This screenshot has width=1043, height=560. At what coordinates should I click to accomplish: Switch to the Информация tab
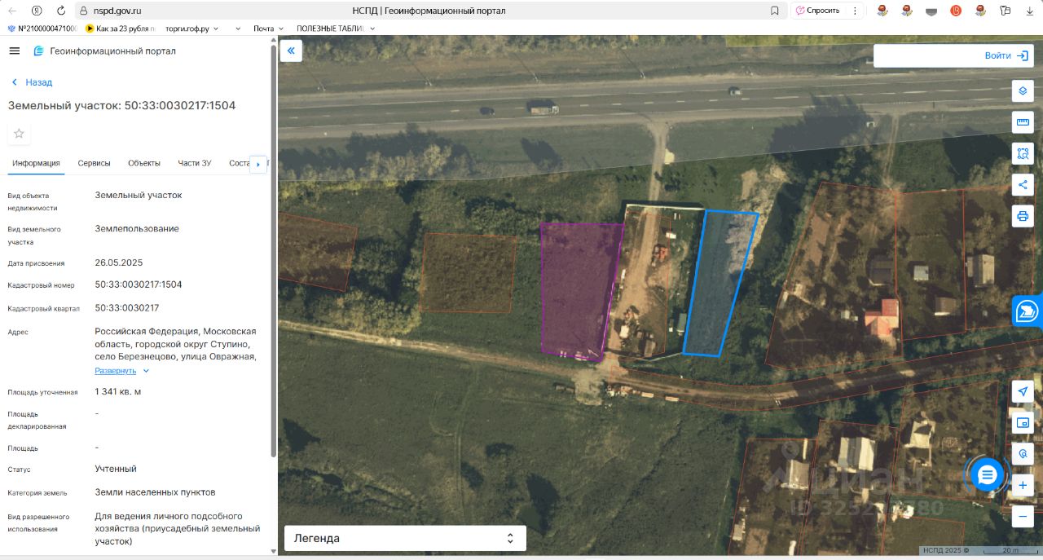(36, 163)
